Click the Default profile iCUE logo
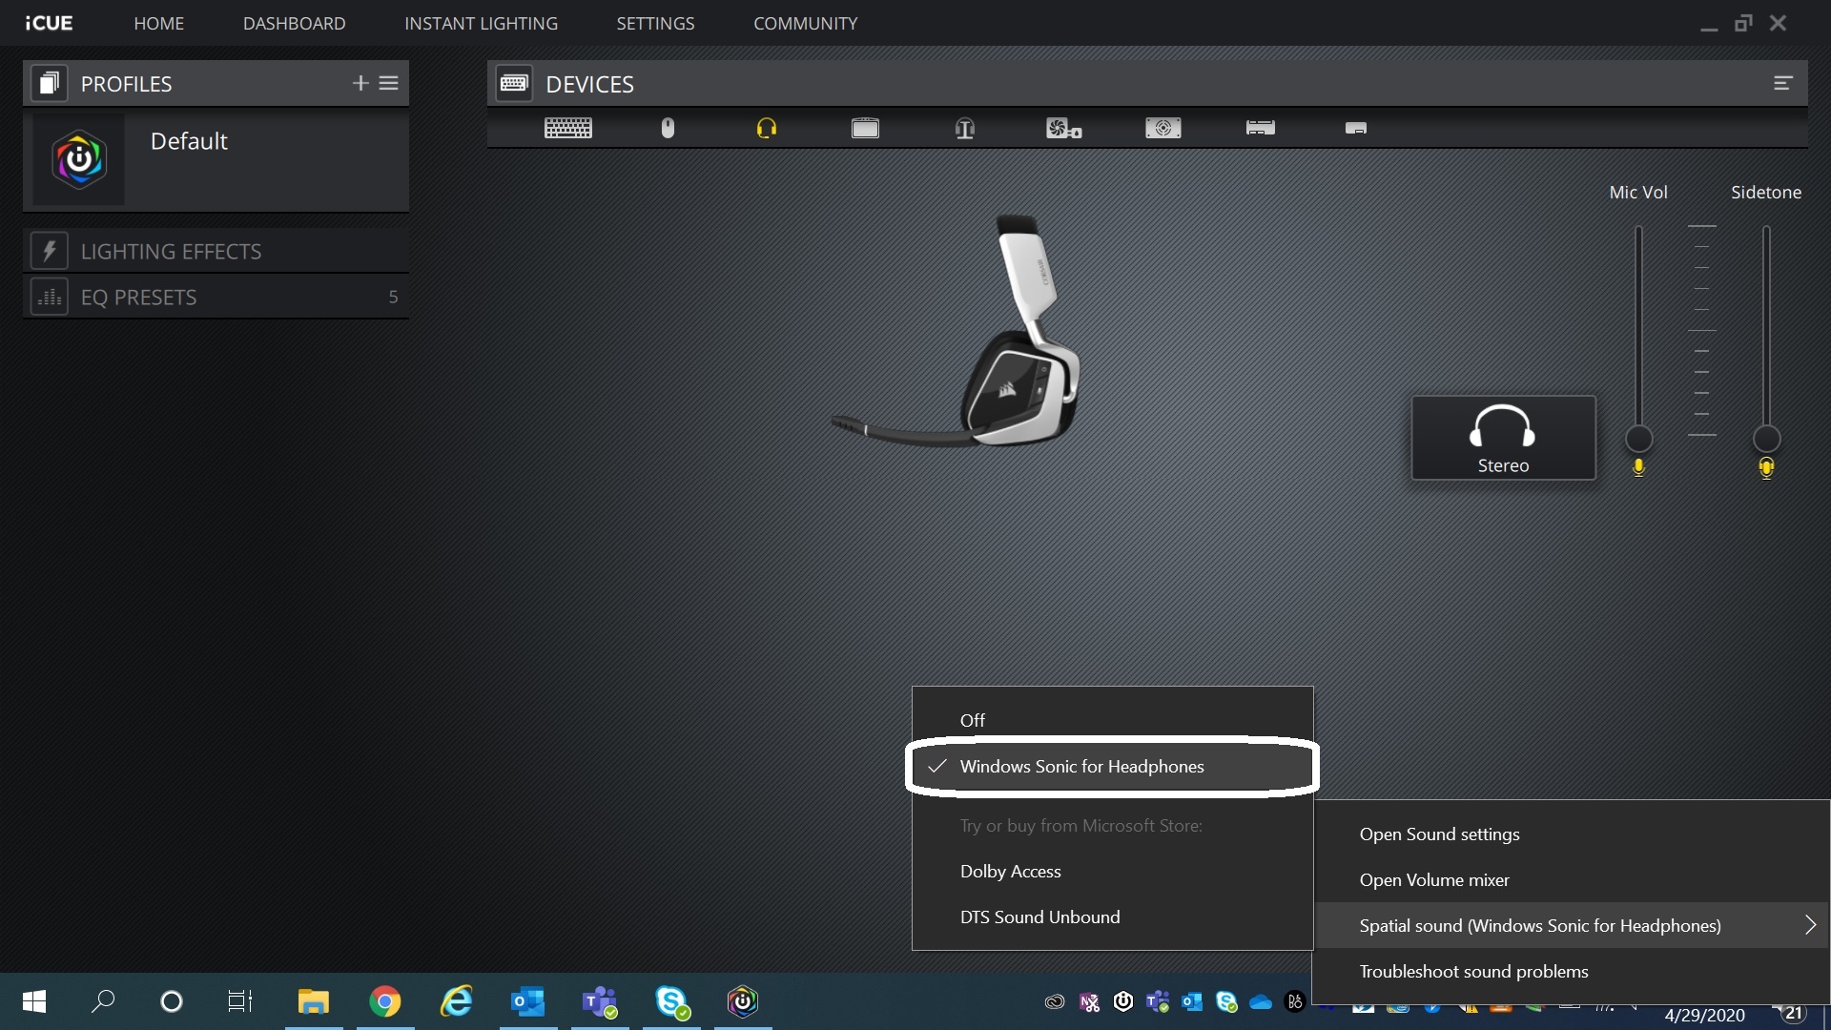1831x1030 pixels. click(79, 159)
